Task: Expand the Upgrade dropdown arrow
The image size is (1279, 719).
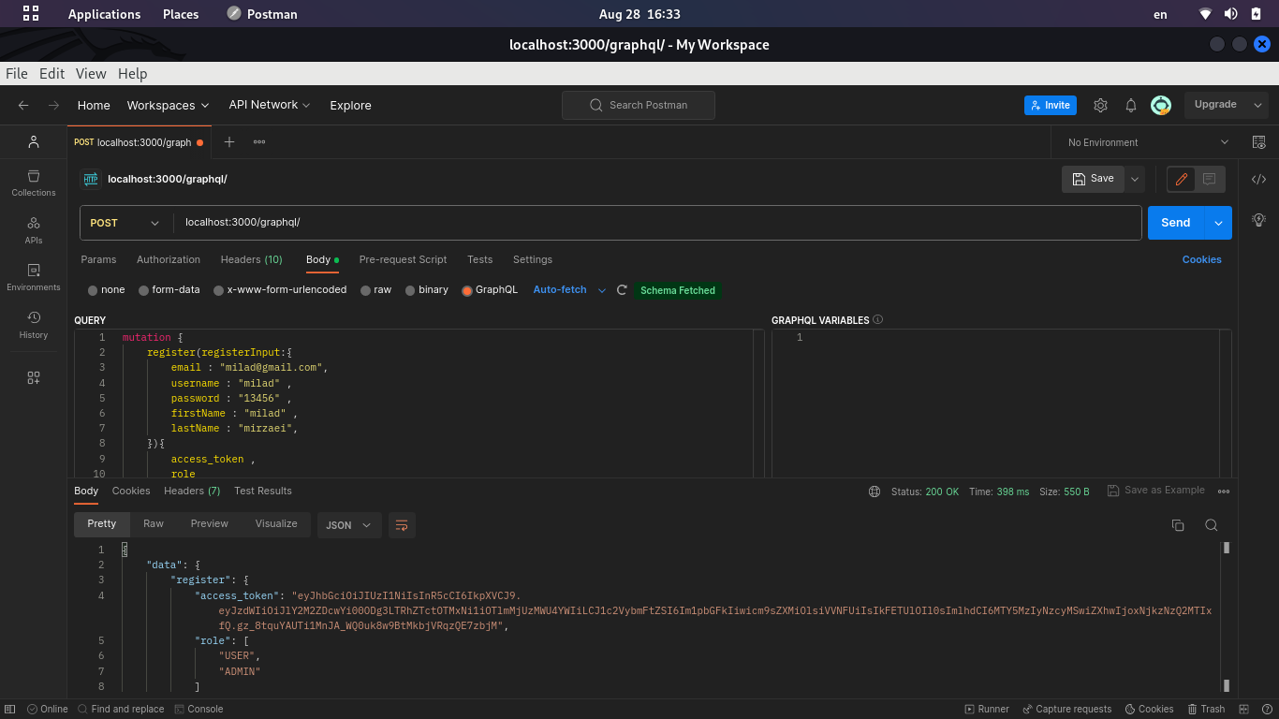Action: point(1257,105)
